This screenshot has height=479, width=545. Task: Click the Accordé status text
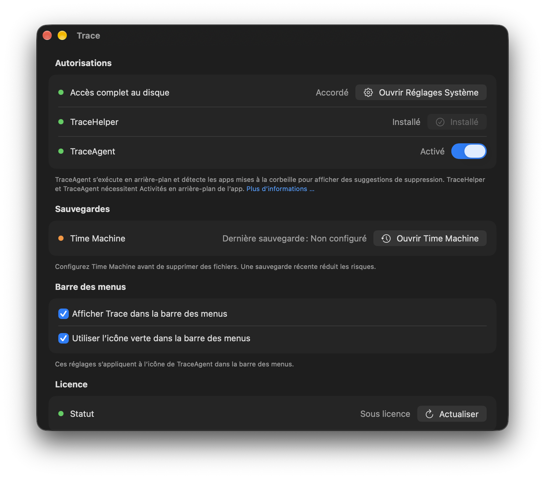point(332,93)
